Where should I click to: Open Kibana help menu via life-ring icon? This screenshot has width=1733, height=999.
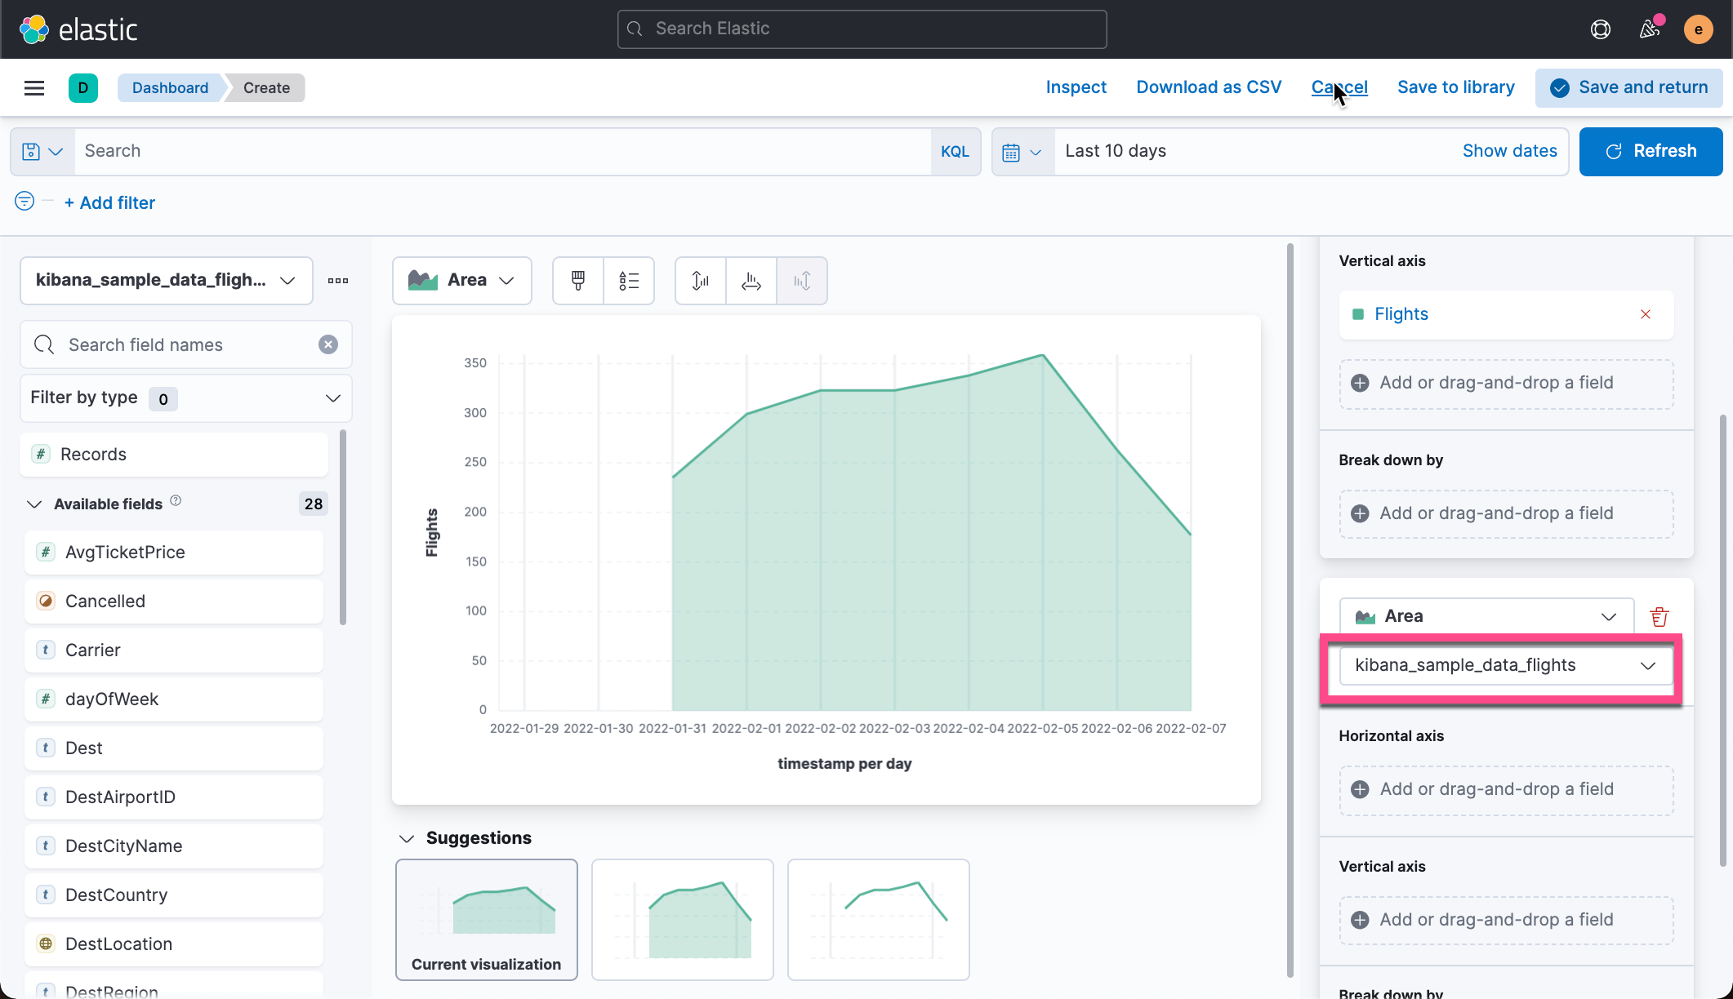[1600, 29]
